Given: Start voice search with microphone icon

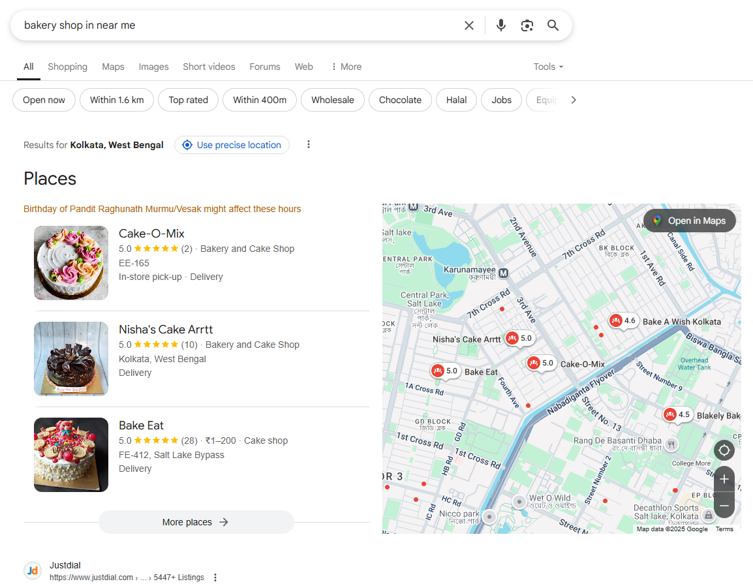Looking at the screenshot, I should 501,25.
